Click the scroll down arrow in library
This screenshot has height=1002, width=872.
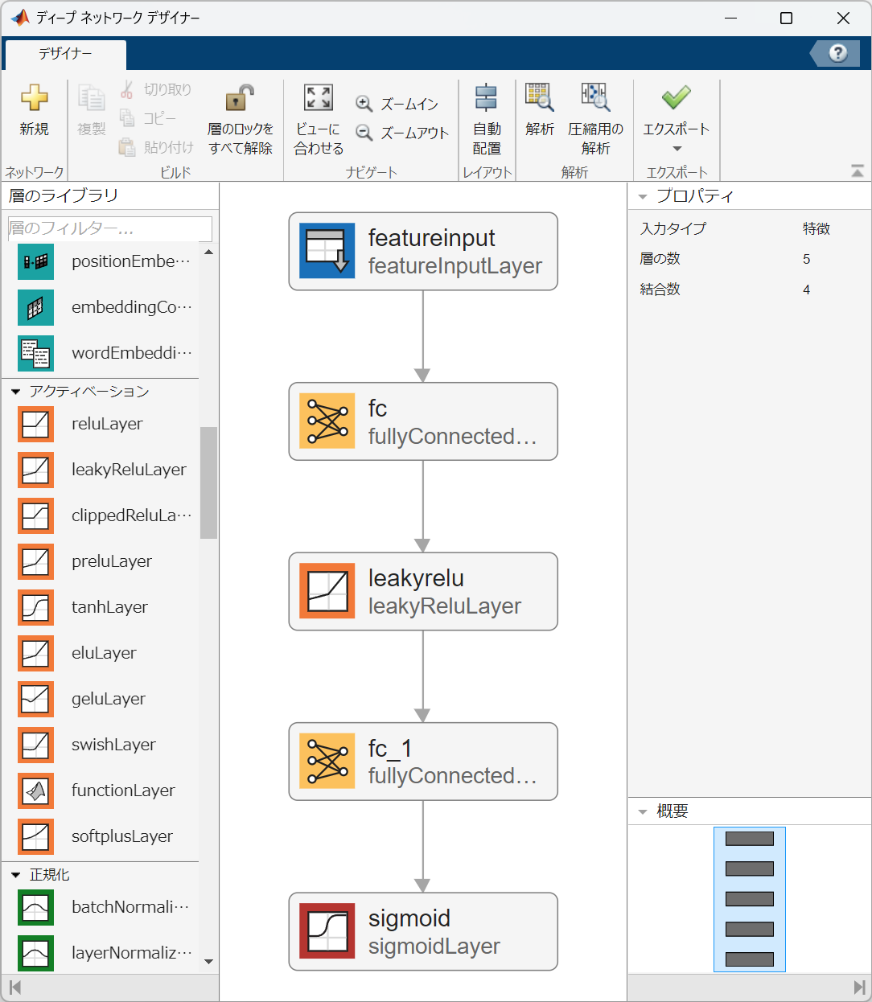(x=208, y=962)
